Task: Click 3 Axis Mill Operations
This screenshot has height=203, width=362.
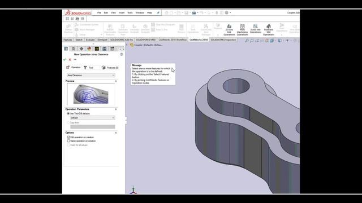Action: (x=255, y=29)
